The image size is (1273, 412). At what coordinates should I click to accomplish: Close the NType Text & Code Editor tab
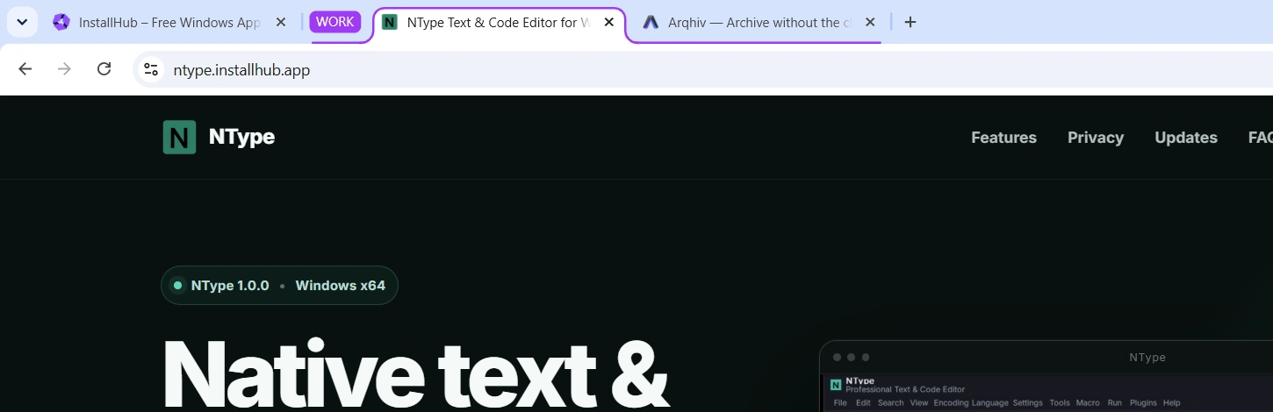[609, 23]
